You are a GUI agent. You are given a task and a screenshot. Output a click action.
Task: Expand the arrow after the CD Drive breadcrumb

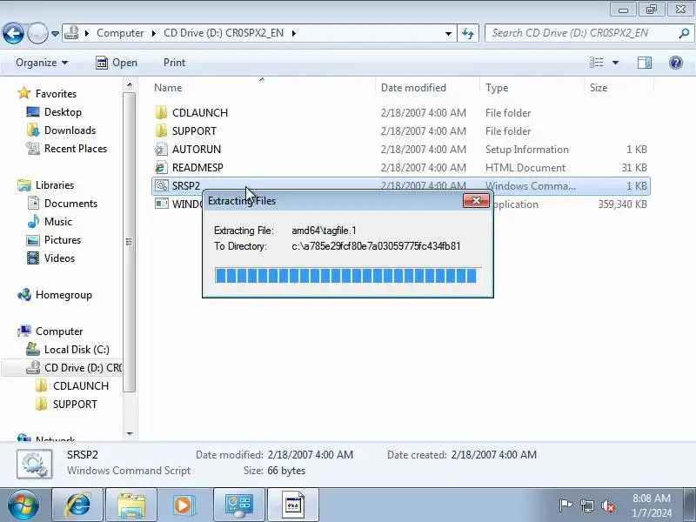[293, 33]
